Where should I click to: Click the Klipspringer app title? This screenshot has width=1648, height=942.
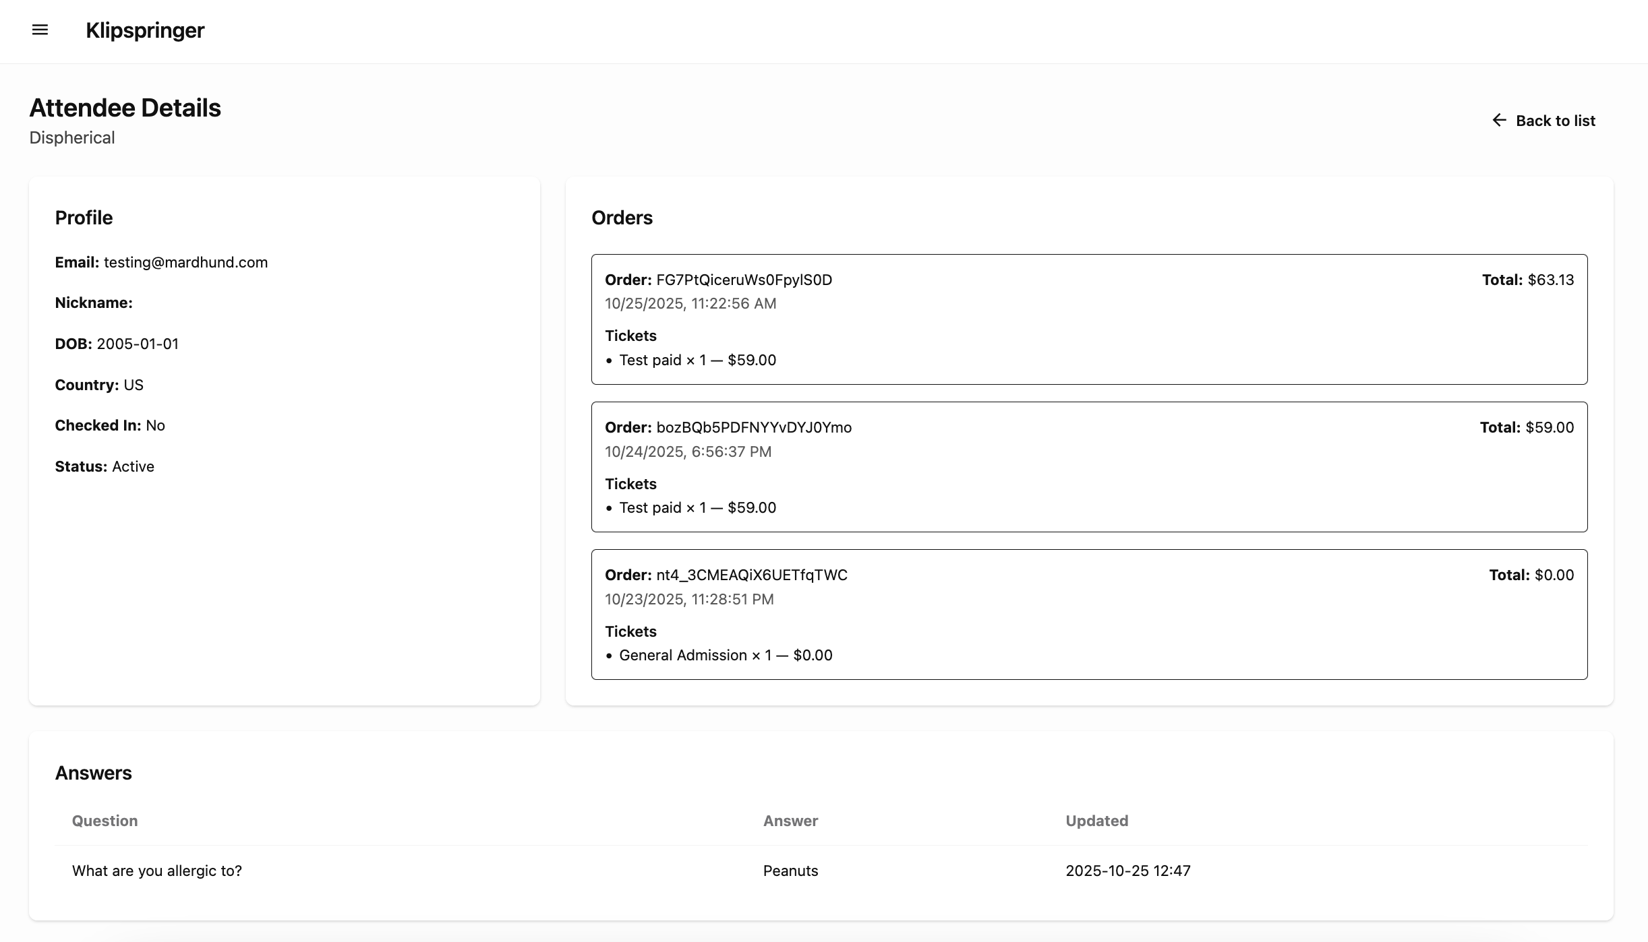(x=145, y=30)
